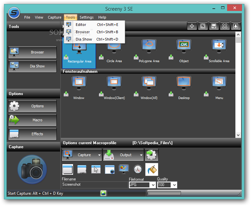Select the Polygone Area capture mode
Screen dimensions: 251x206
point(149,53)
